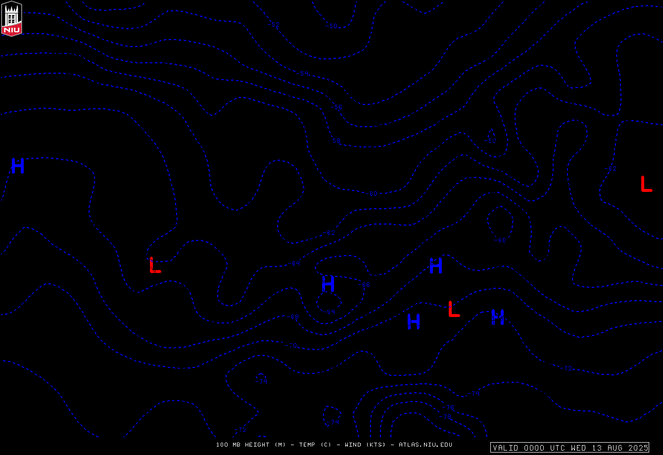Viewport: 663px width, 455px height.
Task: Select the -56 contour label
Action: [336, 107]
